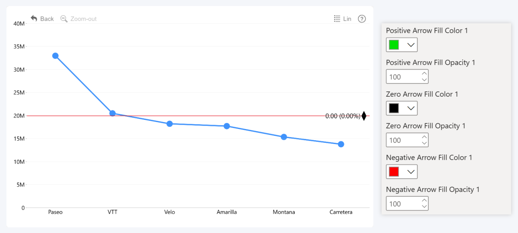Click the black diamond arrow marker
The image size is (518, 233).
pyautogui.click(x=364, y=116)
